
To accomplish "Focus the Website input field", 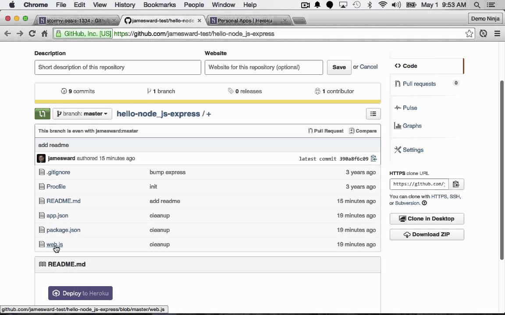I will 264,67.
